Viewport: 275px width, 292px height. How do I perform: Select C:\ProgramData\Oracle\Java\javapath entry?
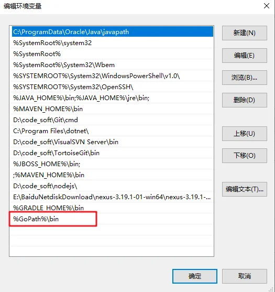point(113,31)
